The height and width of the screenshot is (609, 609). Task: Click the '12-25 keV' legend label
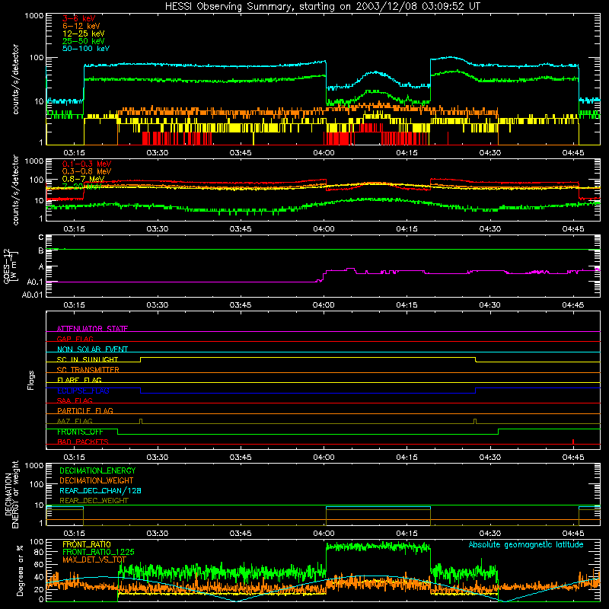[x=84, y=33]
